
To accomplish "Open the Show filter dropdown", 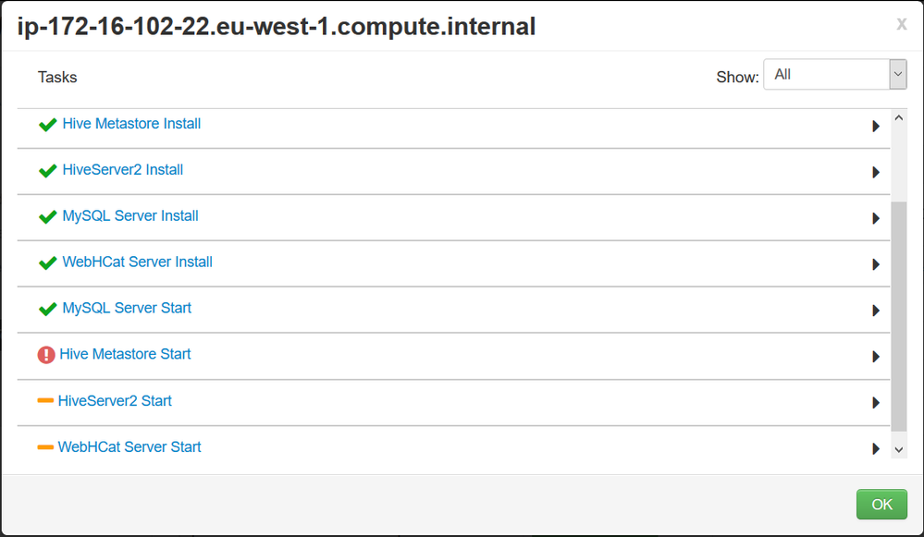I will tap(834, 75).
